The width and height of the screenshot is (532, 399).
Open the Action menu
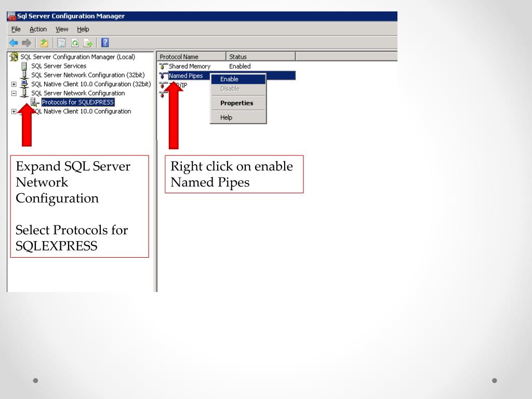38,29
